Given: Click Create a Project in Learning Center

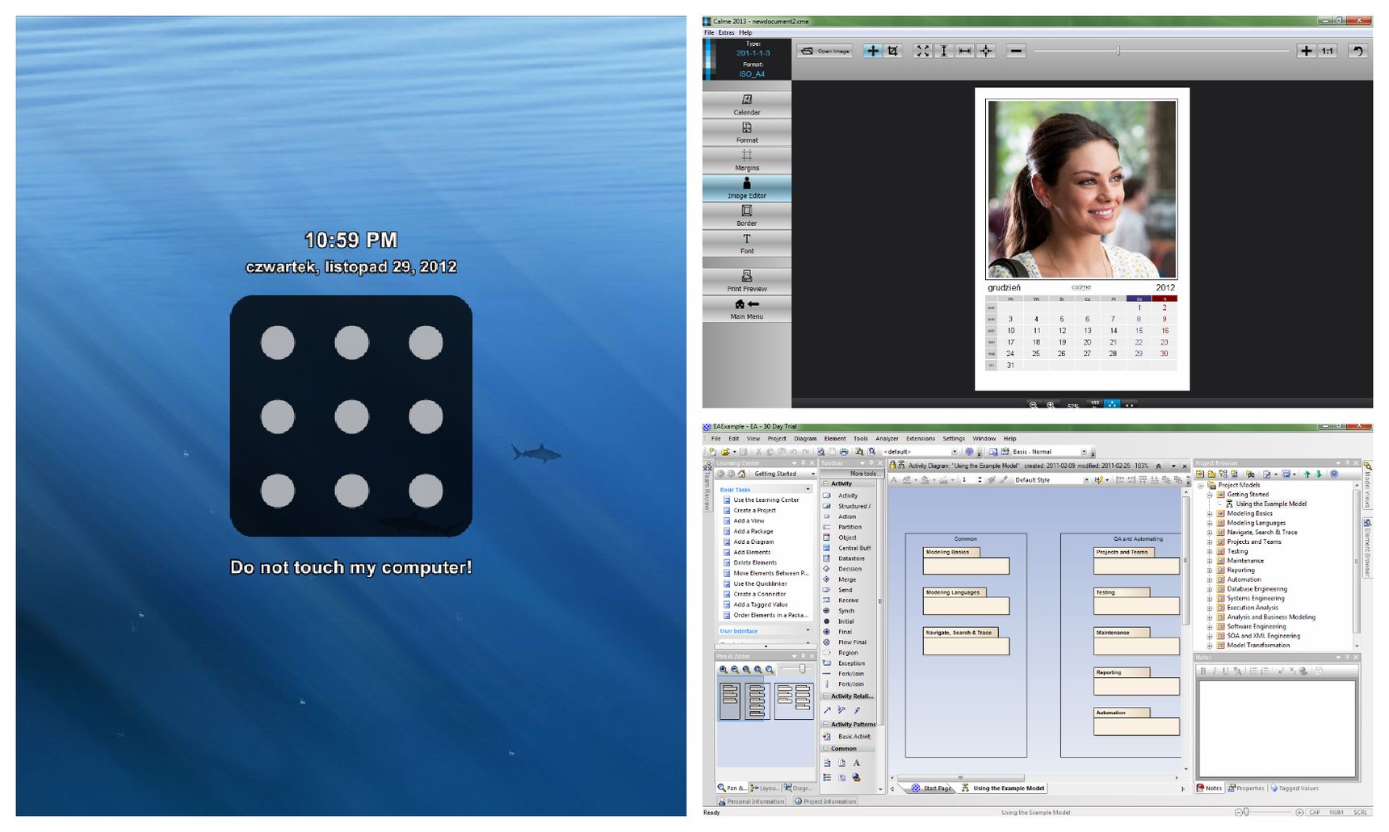Looking at the screenshot, I should [754, 511].
